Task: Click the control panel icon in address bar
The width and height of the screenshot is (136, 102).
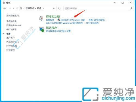Action: click(21, 8)
